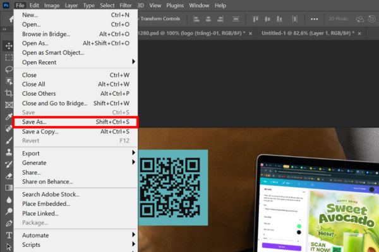Image resolution: width=379 pixels, height=252 pixels.
Task: Choose Search Adobe Stock...
Action: (x=76, y=195)
